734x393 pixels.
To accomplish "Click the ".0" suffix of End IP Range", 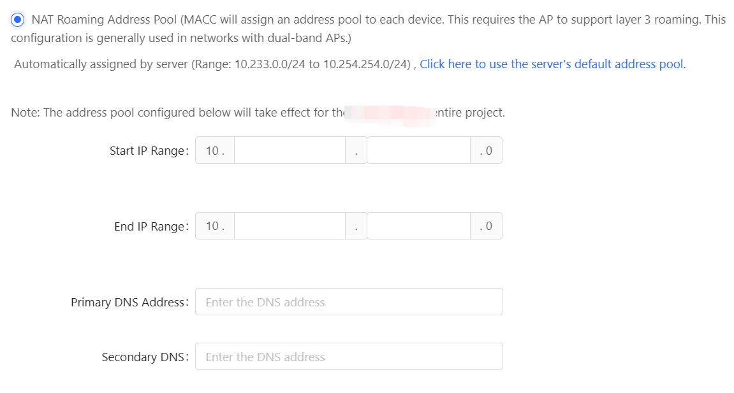I will coord(486,226).
